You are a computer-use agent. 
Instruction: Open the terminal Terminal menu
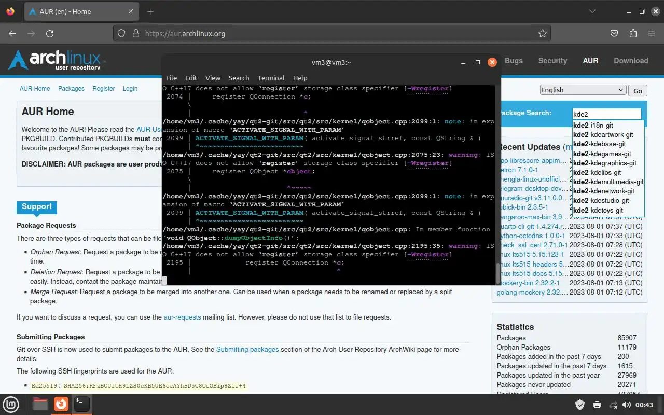(x=271, y=78)
